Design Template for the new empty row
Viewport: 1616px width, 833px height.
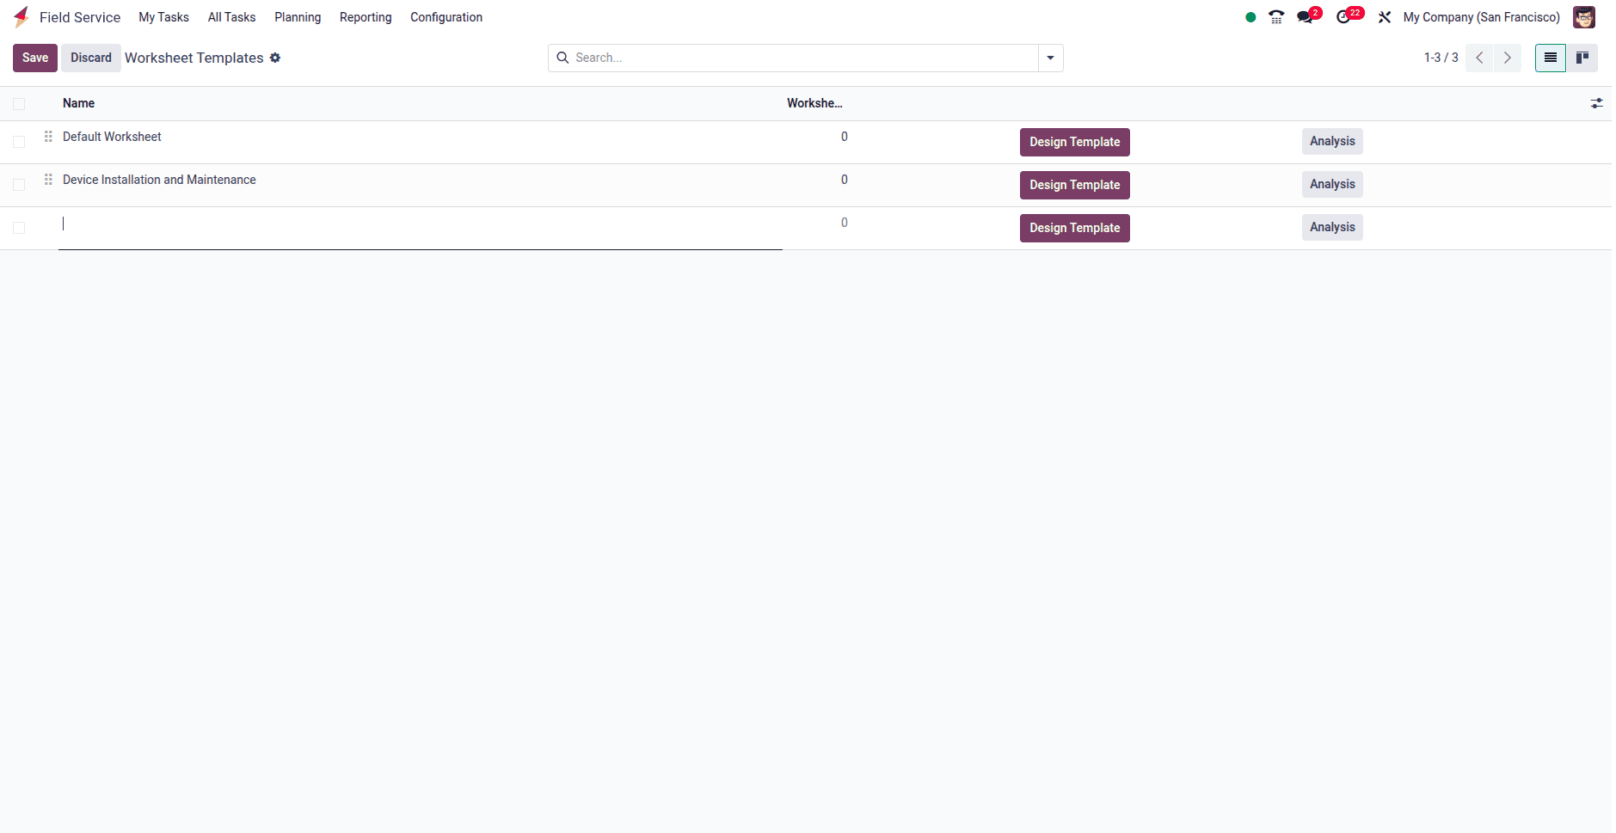coord(1074,228)
